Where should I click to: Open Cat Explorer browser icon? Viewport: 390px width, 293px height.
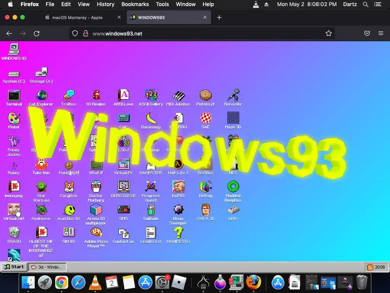tap(41, 95)
